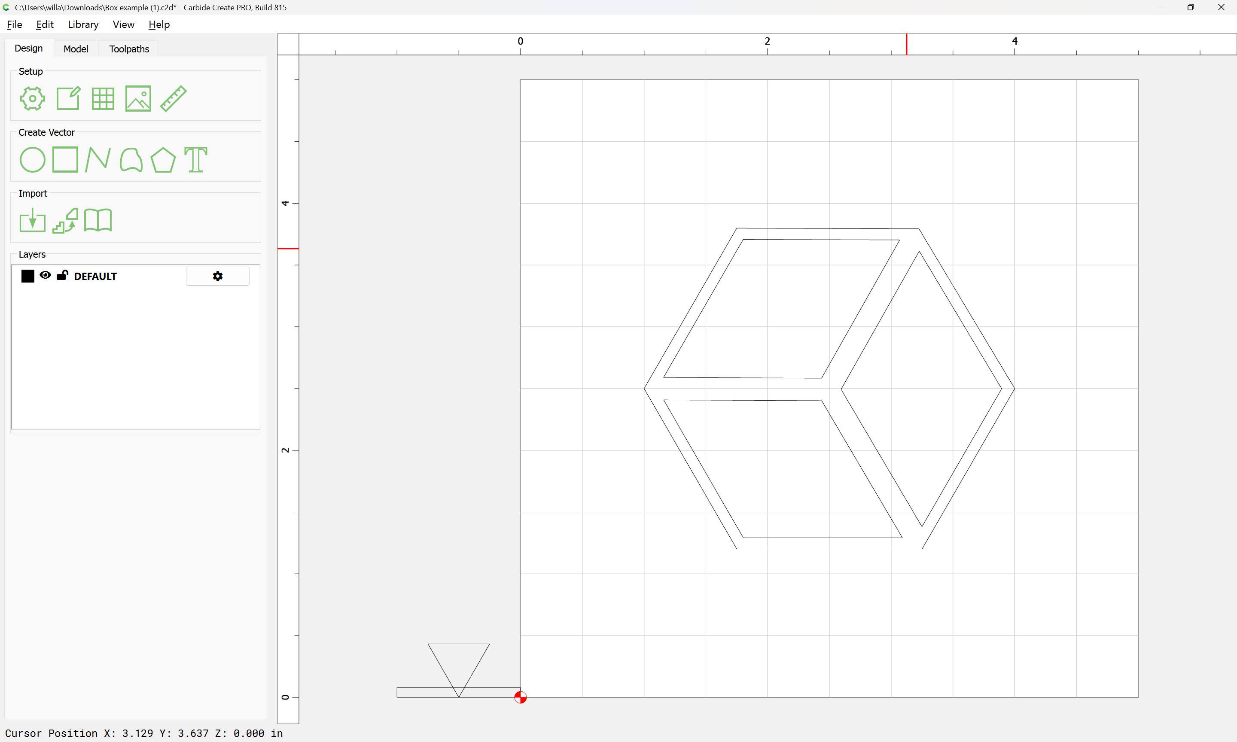Open grid settings icon in Setup
Viewport: 1237px width, 742px height.
(x=103, y=98)
